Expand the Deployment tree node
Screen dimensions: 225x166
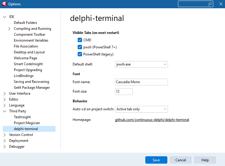pos(5,141)
